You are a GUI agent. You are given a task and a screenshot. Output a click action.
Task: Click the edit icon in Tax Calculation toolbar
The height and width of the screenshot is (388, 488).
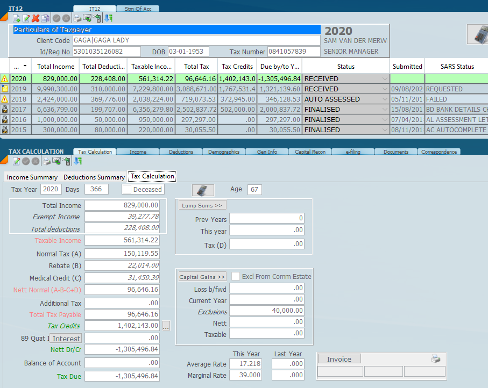pyautogui.click(x=17, y=161)
